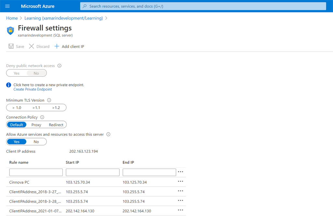Viewport: 333px width, 216px height.
Task: Click End IP 202.142.164.130 cell
Action: click(x=137, y=211)
